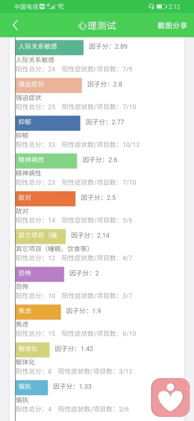Tap the yellow-green 其它项目 bar
The width and height of the screenshot is (194, 421).
click(40, 236)
